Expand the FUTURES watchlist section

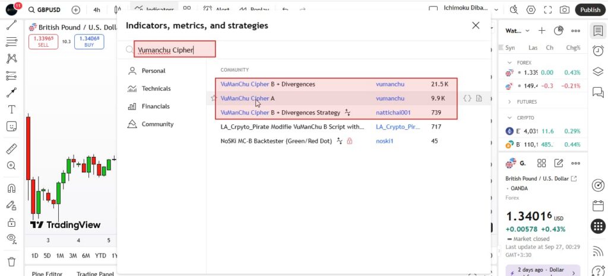click(x=509, y=102)
